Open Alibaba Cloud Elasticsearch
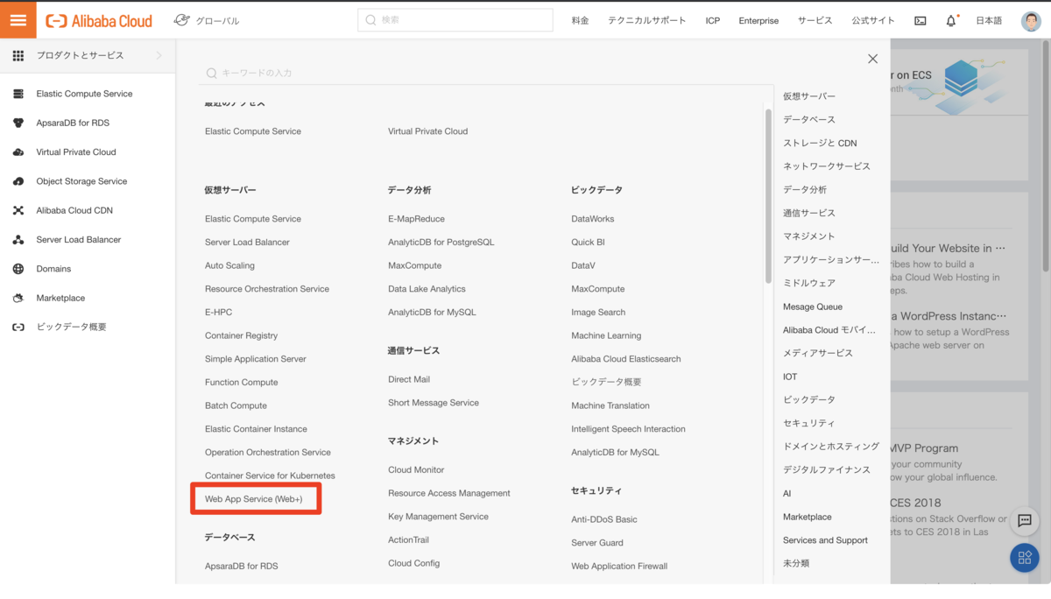 point(625,359)
